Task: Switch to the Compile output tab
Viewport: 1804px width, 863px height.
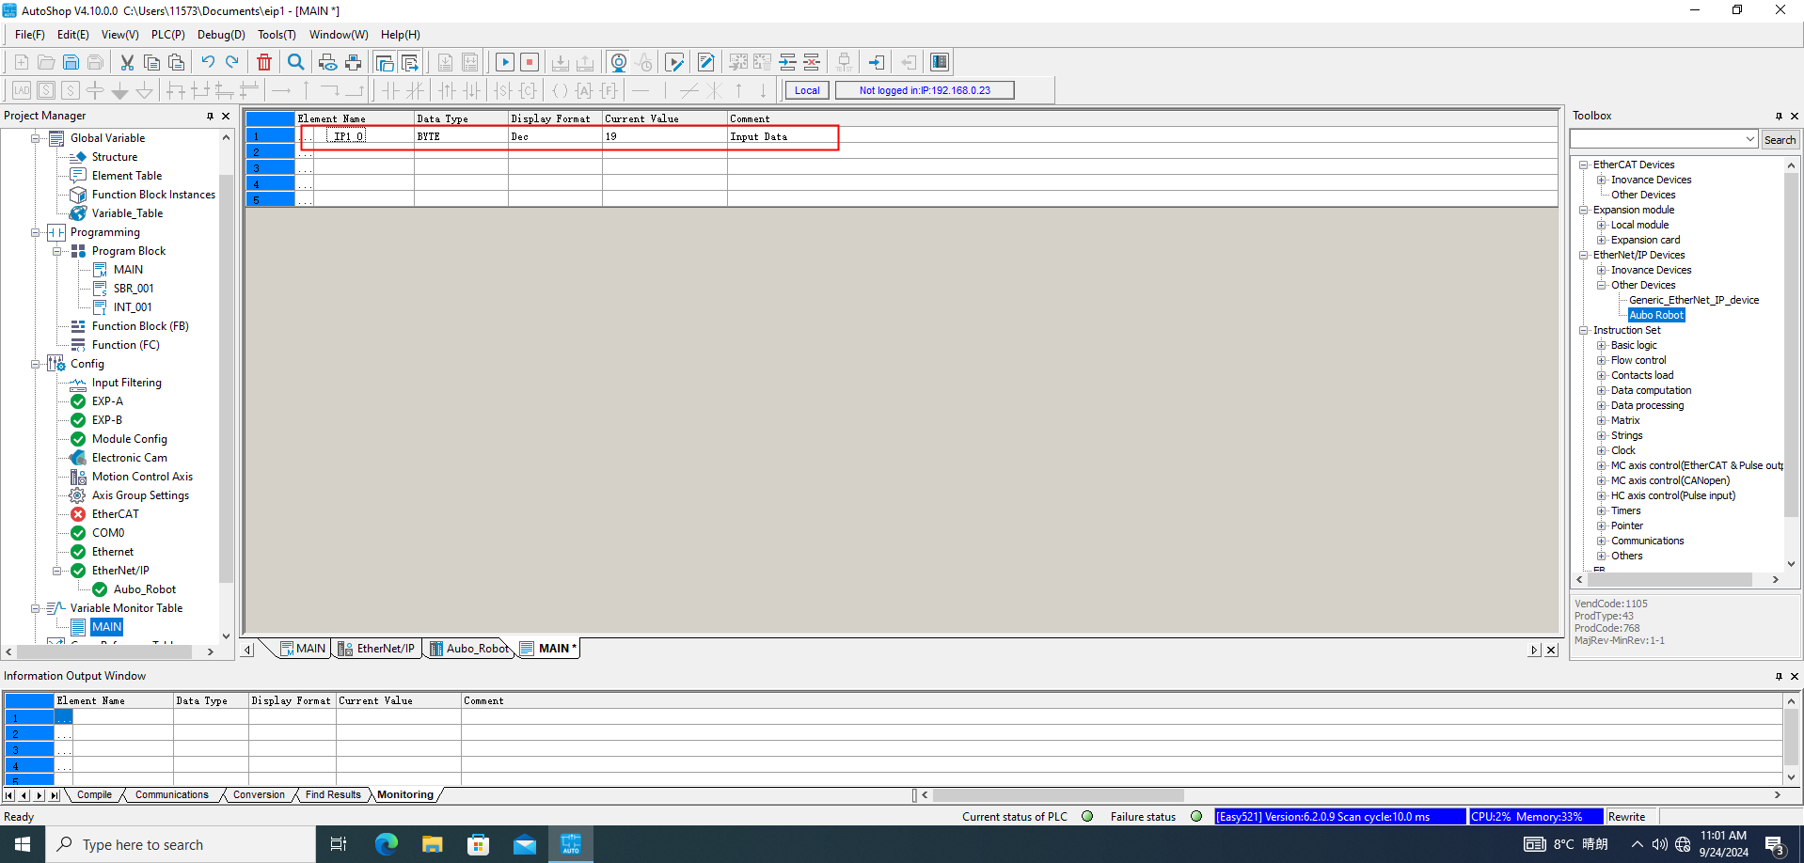Action: coord(94,795)
